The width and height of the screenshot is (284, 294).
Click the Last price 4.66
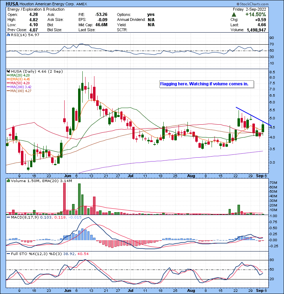tap(262, 25)
